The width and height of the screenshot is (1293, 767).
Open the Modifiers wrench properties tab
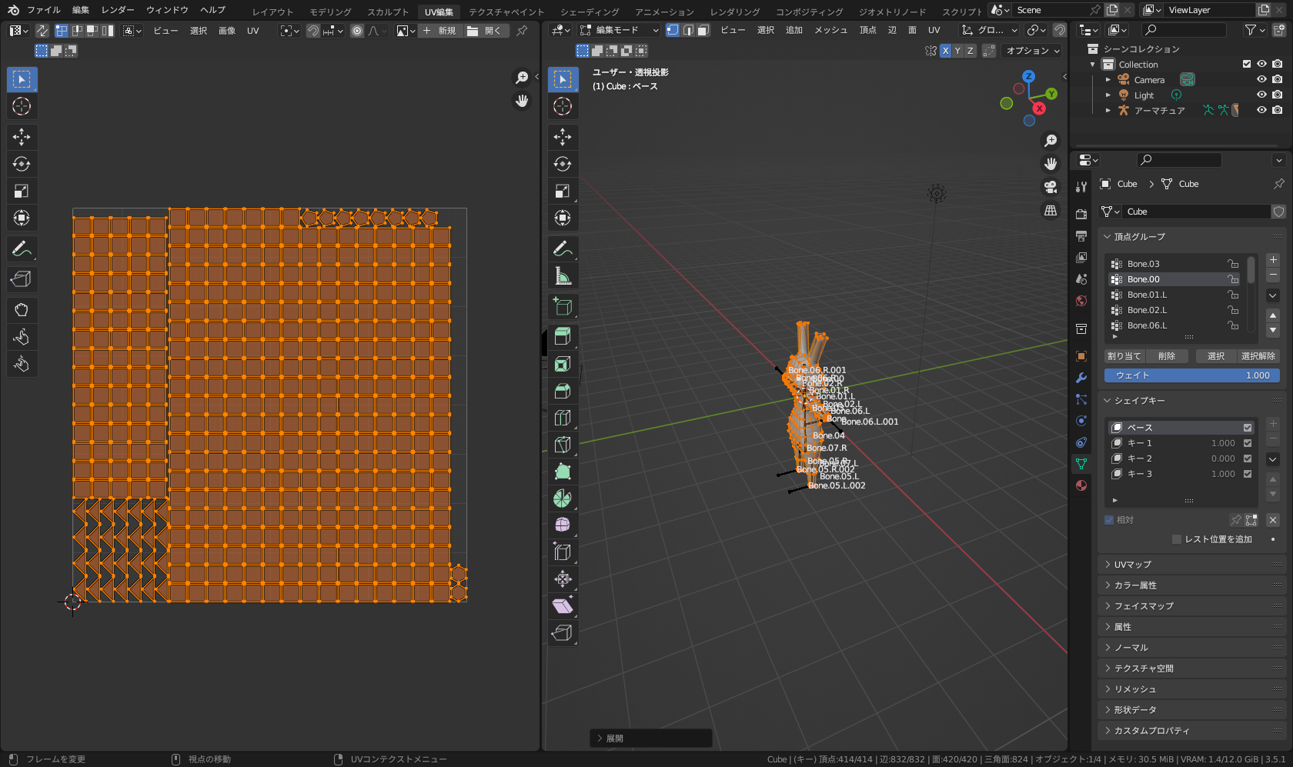tap(1081, 378)
